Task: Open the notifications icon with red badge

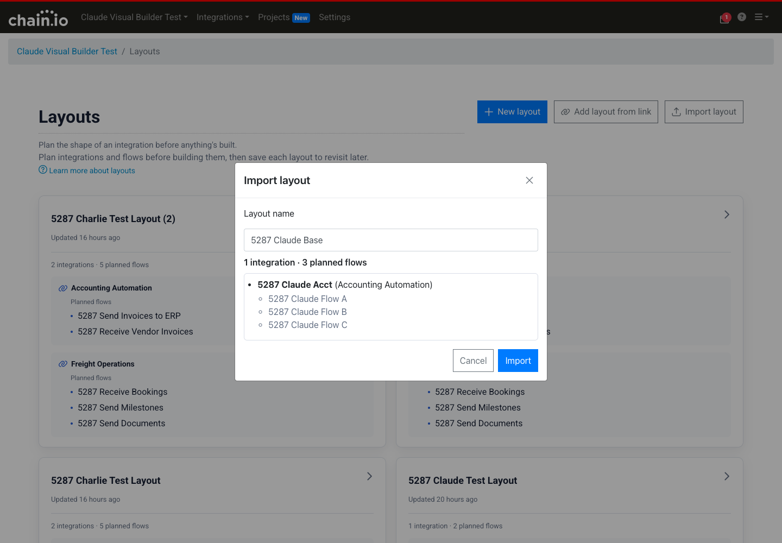Action: point(725,18)
